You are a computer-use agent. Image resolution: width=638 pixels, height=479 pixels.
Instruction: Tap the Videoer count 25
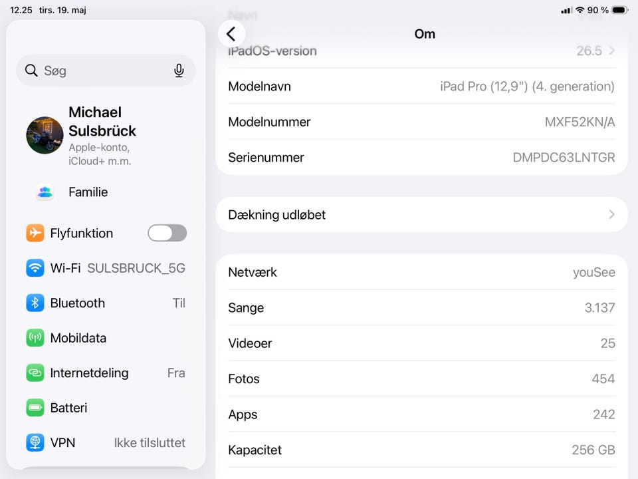tap(608, 343)
